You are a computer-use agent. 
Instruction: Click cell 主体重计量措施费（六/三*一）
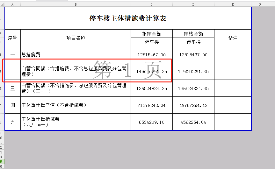pos(76,122)
